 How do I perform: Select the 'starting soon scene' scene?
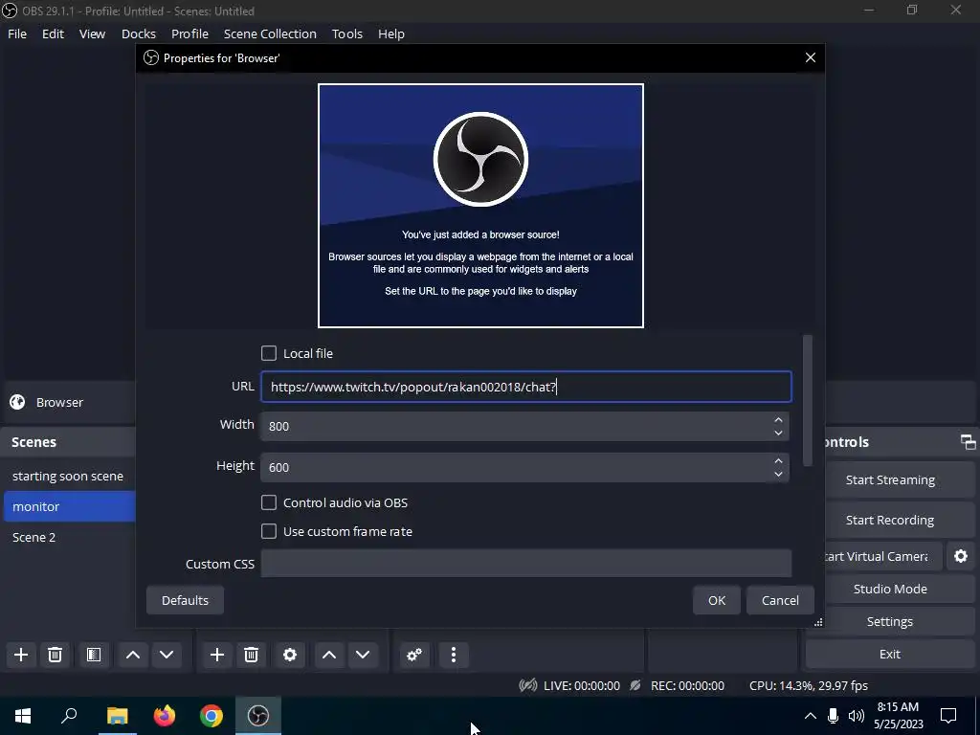[69, 477]
